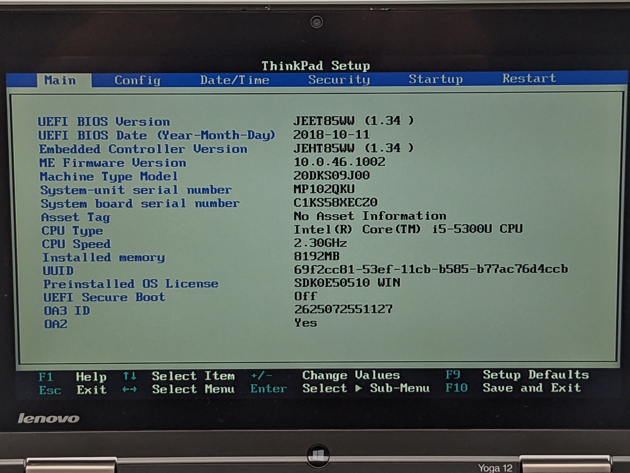The height and width of the screenshot is (473, 630).
Task: Select the UEFI BIOS Version label
Action: [104, 121]
